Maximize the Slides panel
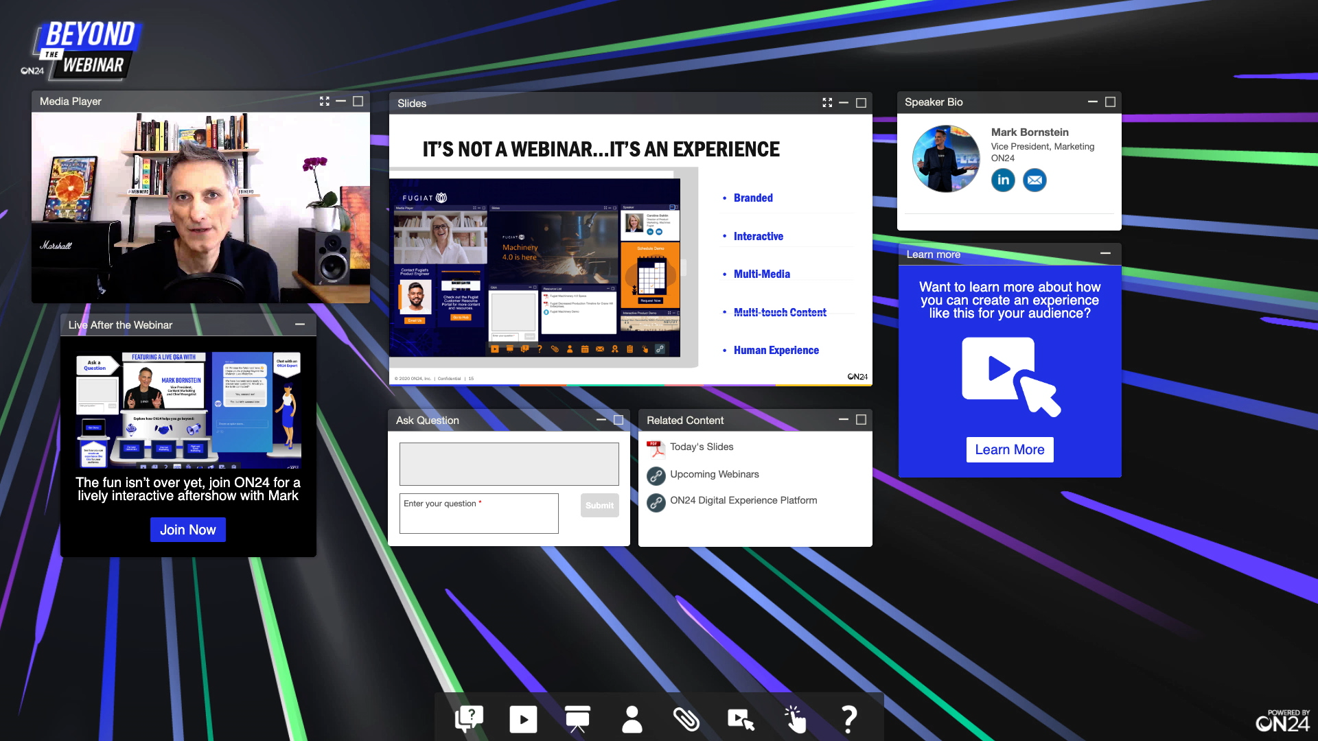This screenshot has height=741, width=1318. tap(861, 103)
